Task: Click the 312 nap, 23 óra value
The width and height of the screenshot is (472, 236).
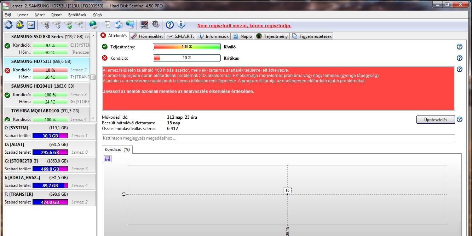Action: (x=182, y=117)
